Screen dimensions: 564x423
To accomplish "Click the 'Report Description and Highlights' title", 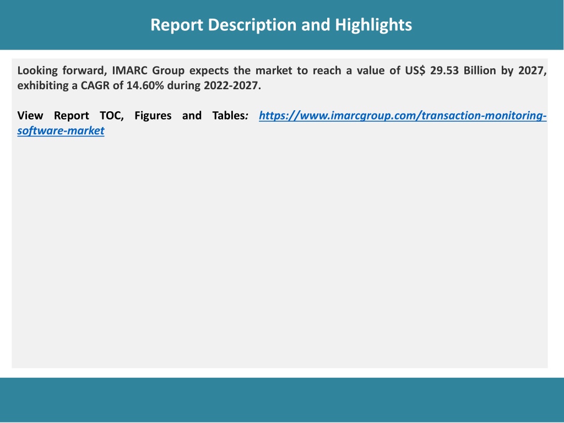I will point(281,25).
